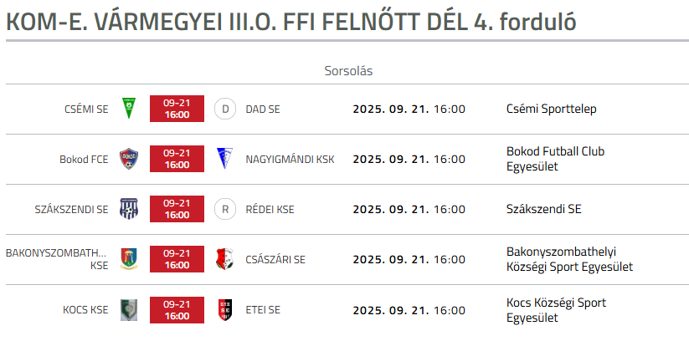
Task: Click the Bokod FCE shield crest
Action: click(129, 159)
